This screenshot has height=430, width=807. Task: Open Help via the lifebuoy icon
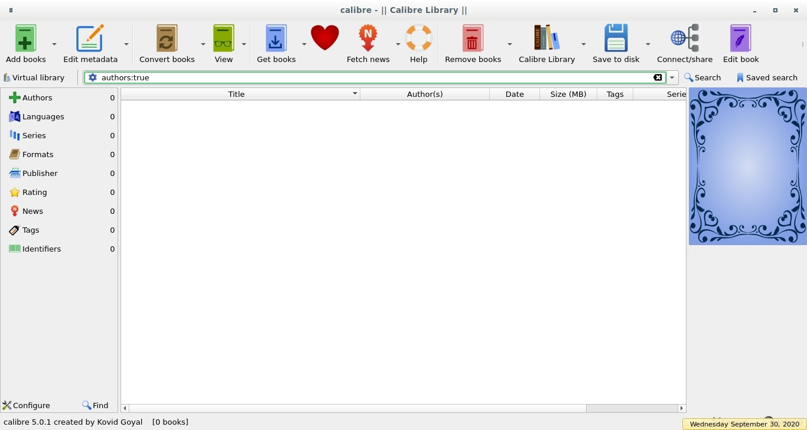tap(418, 38)
